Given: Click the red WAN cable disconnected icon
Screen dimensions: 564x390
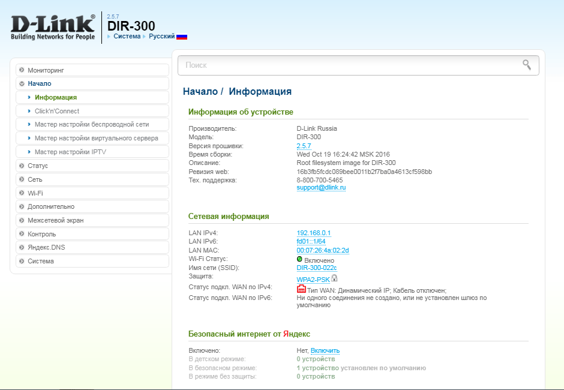Looking at the screenshot, I should pos(301,289).
